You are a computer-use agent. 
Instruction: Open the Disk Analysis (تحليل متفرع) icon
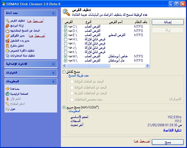click(7, 46)
